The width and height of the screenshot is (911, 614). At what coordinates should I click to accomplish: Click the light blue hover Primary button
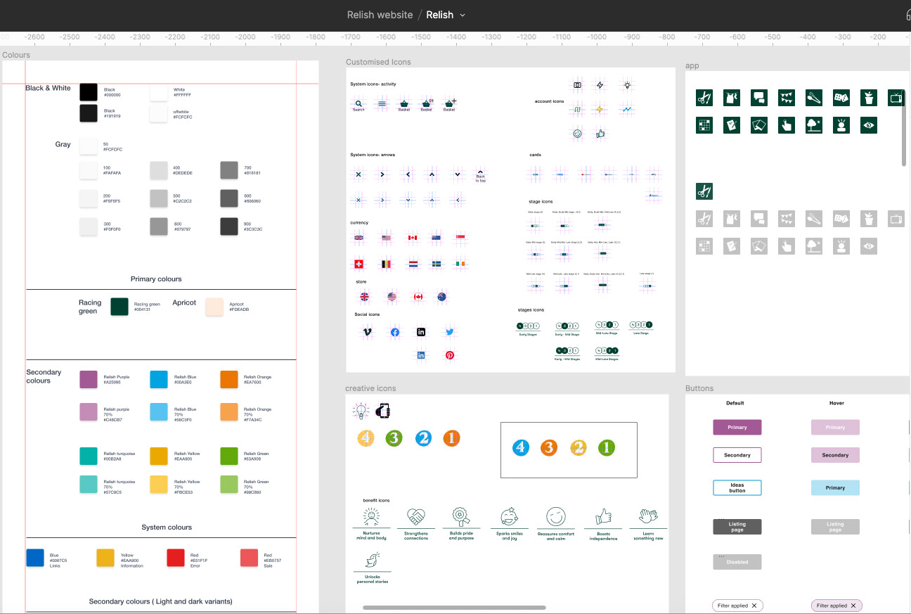(x=835, y=487)
